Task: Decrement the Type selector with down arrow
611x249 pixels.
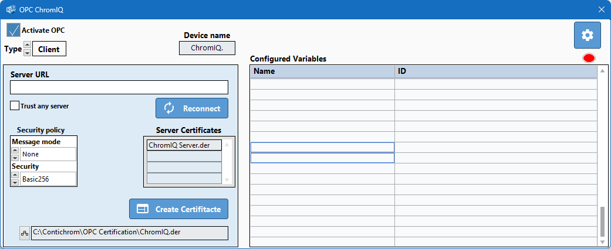Action: click(x=27, y=53)
